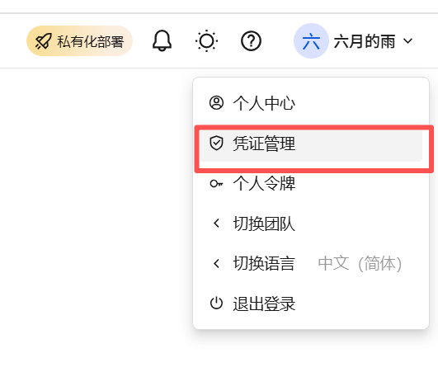Click the power icon beside 退出登录
Image resolution: width=438 pixels, height=386 pixels.
216,304
